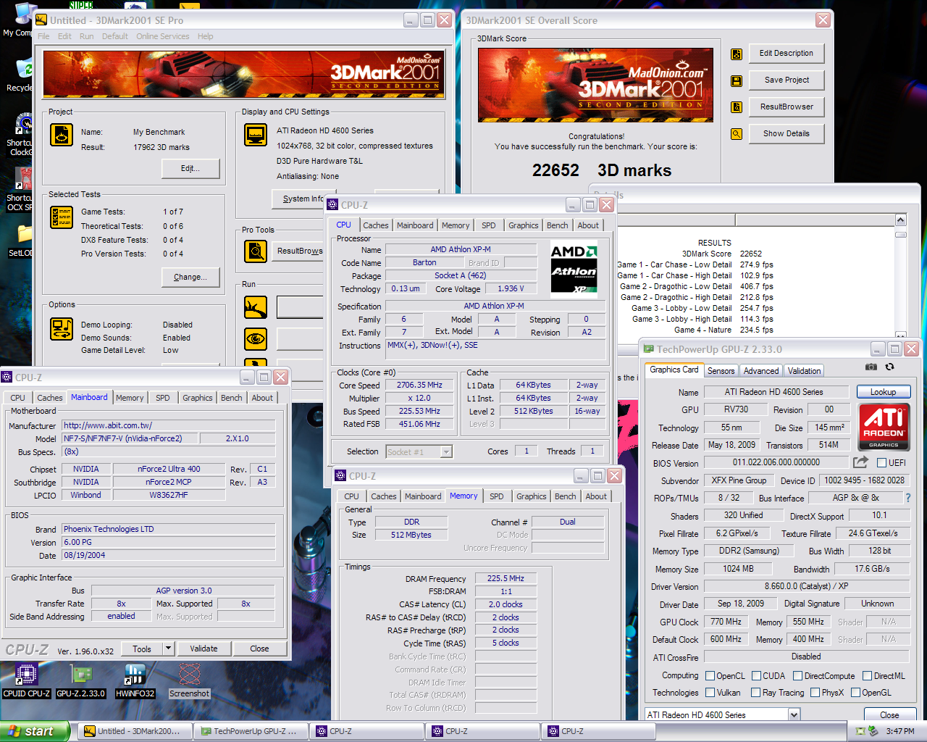Click the Pro Tools ResultBrowser magnifier icon
Image resolution: width=927 pixels, height=742 pixels.
(256, 251)
